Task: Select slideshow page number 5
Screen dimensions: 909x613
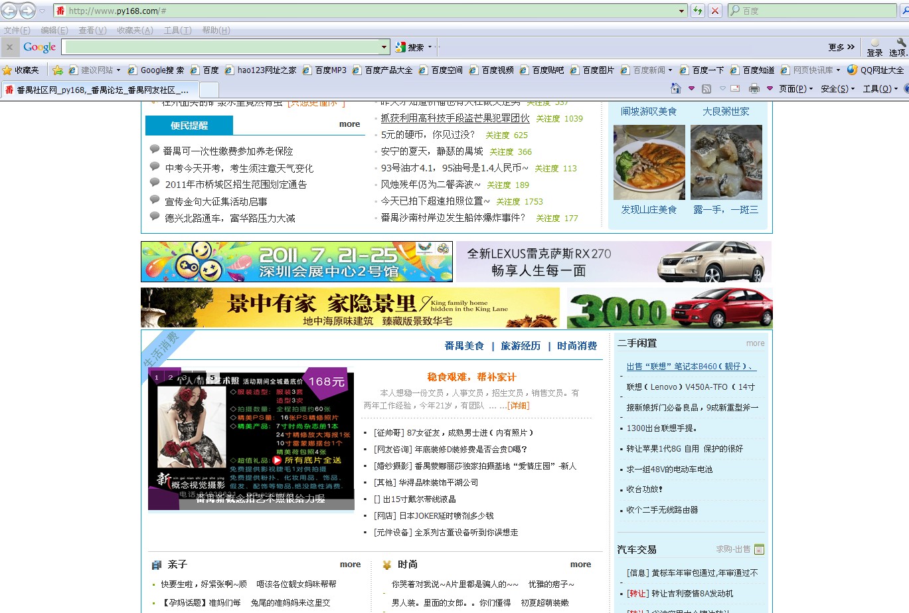Action: click(x=212, y=377)
